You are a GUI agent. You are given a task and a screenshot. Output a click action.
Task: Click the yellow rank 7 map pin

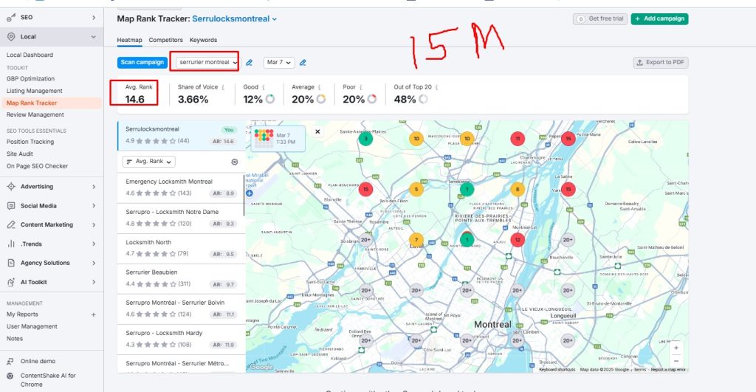tap(416, 240)
